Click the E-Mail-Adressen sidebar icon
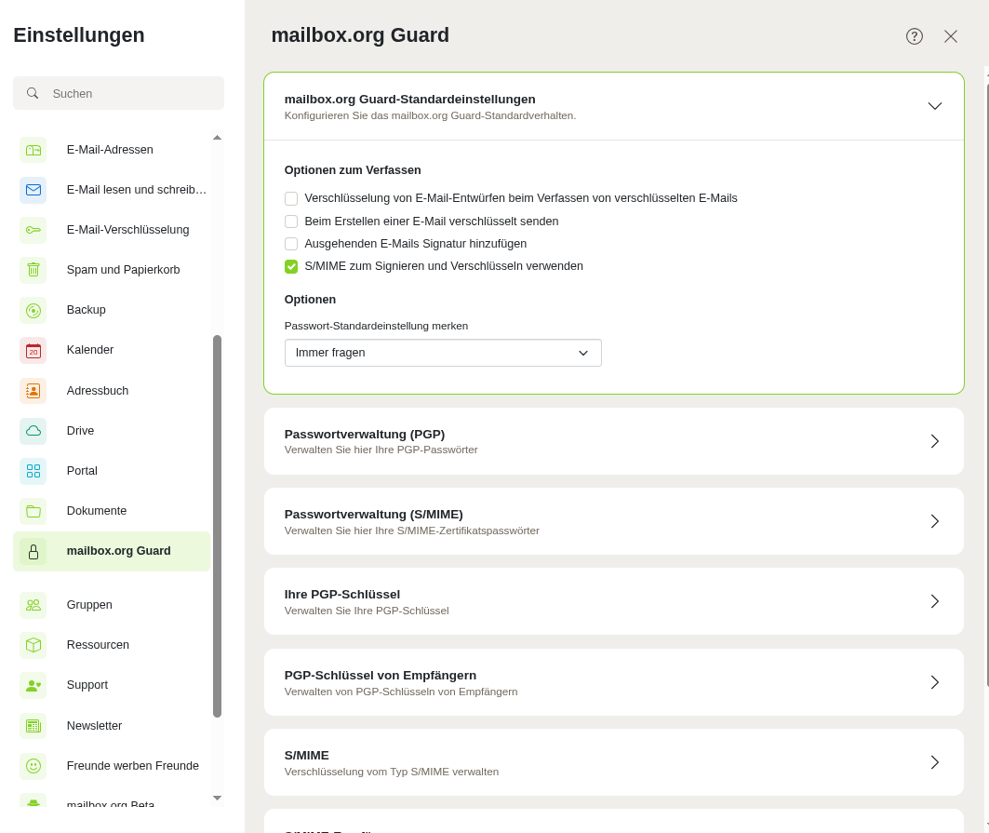The image size is (989, 833). coord(33,150)
